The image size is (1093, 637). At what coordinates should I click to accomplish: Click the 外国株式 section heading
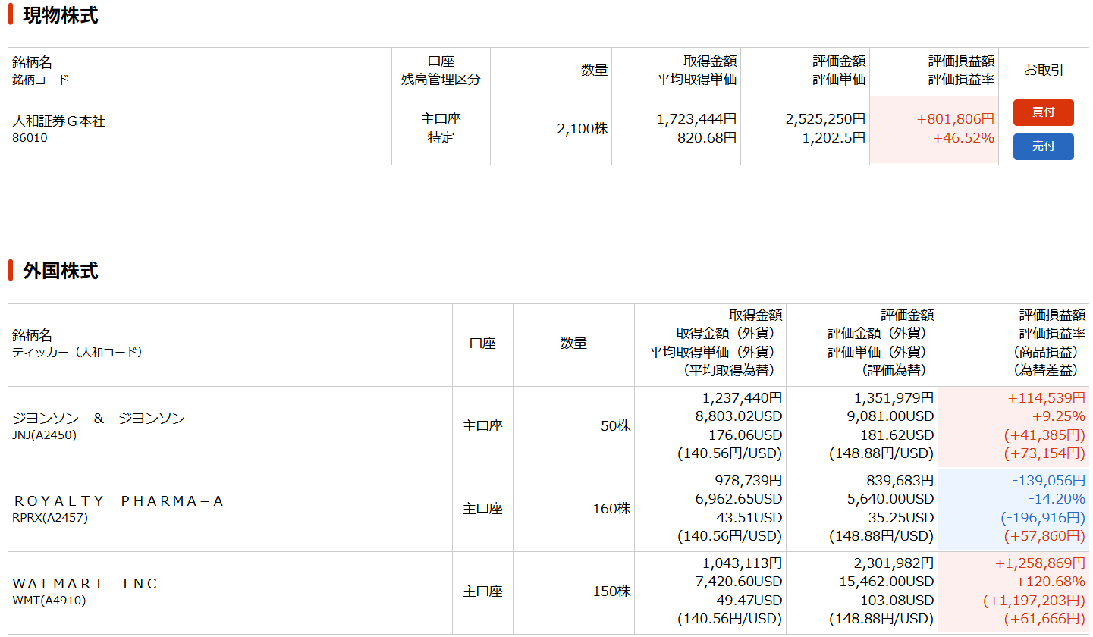point(60,271)
